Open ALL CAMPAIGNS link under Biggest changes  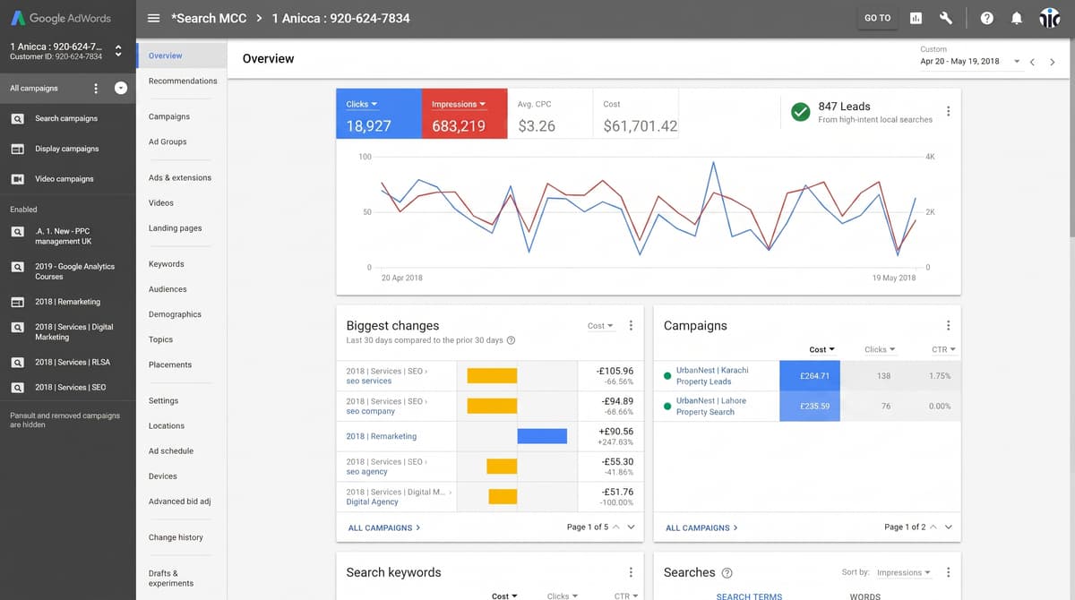(383, 527)
